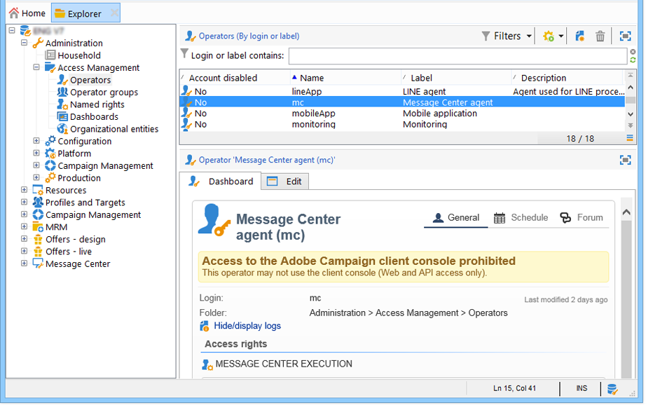Viewport: 653px width, 417px height.
Task: Click the database icon in status bar
Action: (x=612, y=389)
